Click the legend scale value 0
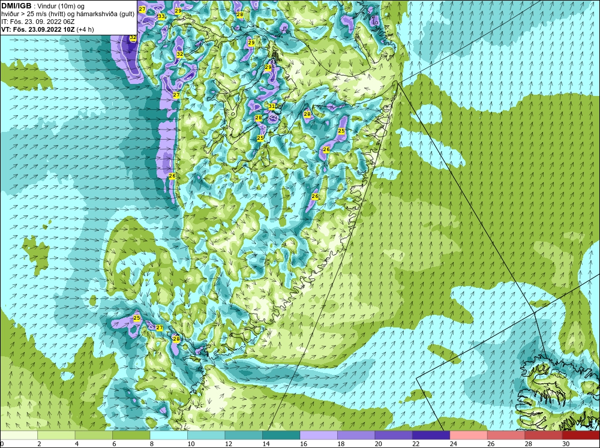The height and width of the screenshot is (448, 600). click(x=2, y=444)
